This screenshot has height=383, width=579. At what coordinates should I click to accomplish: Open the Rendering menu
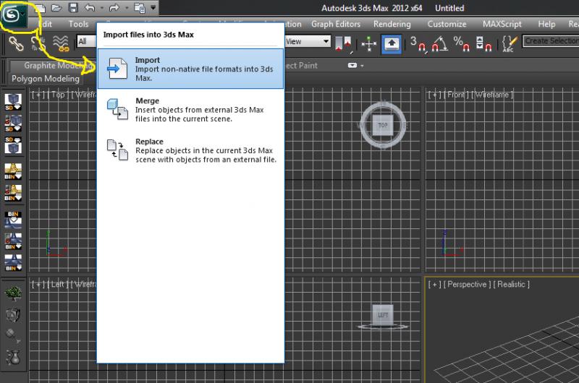tap(391, 24)
